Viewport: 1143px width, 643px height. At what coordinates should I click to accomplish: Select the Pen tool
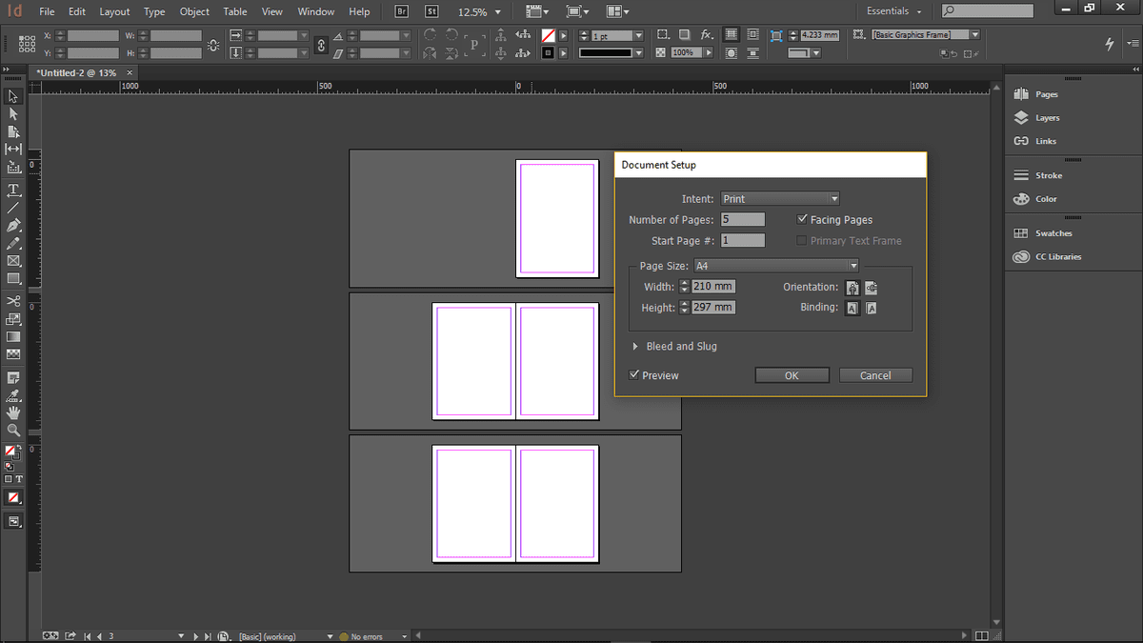click(14, 226)
